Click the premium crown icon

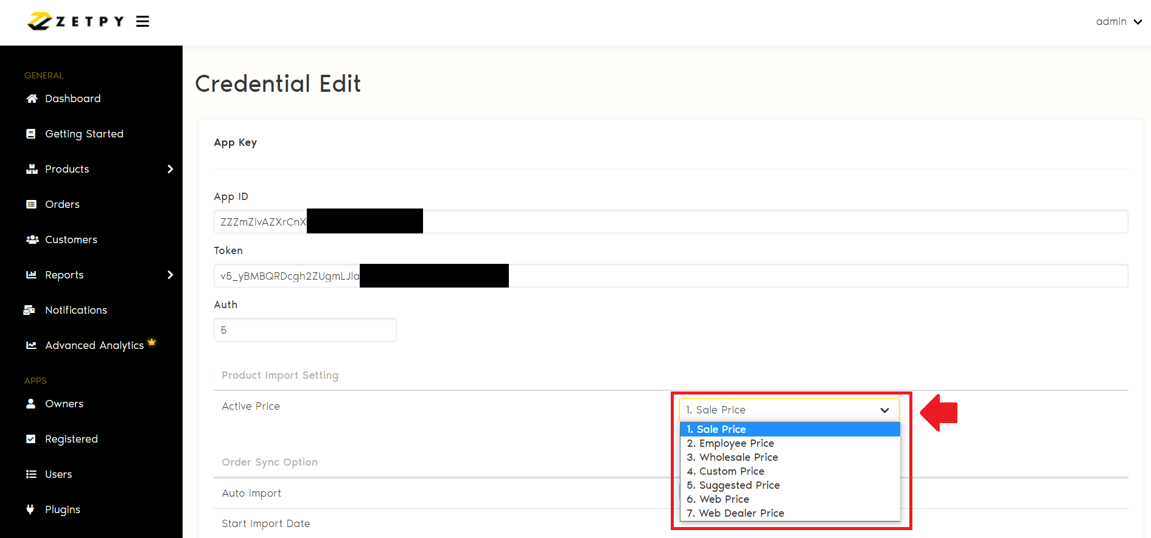(x=152, y=342)
